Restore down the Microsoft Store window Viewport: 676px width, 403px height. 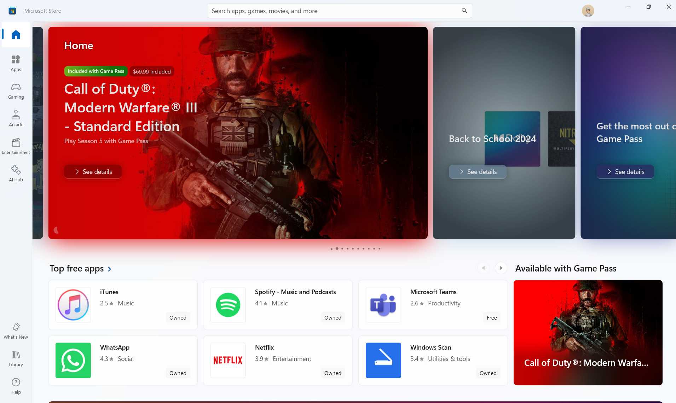point(648,7)
